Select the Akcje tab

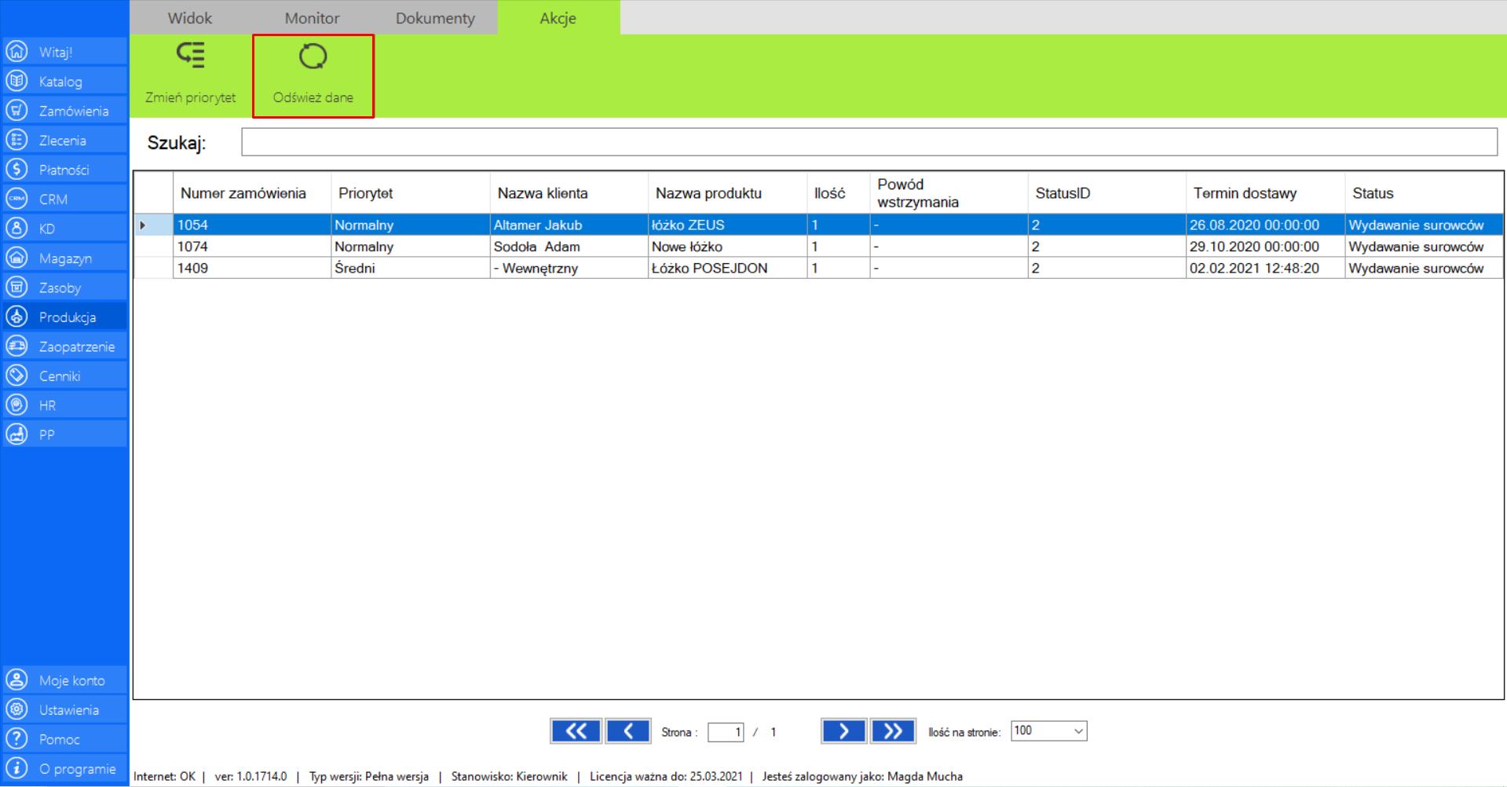558,18
